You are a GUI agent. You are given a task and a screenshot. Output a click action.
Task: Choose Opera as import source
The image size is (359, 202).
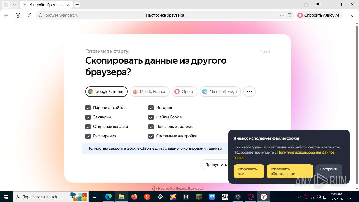185,92
